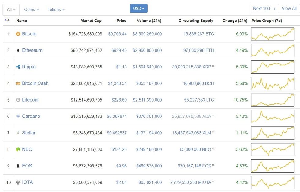
Task: Click the Bitcoin Cash coin icon
Action: pyautogui.click(x=18, y=83)
